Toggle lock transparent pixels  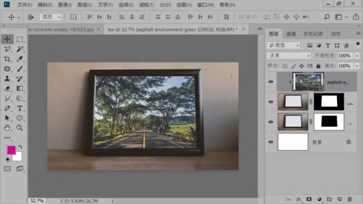pos(285,66)
